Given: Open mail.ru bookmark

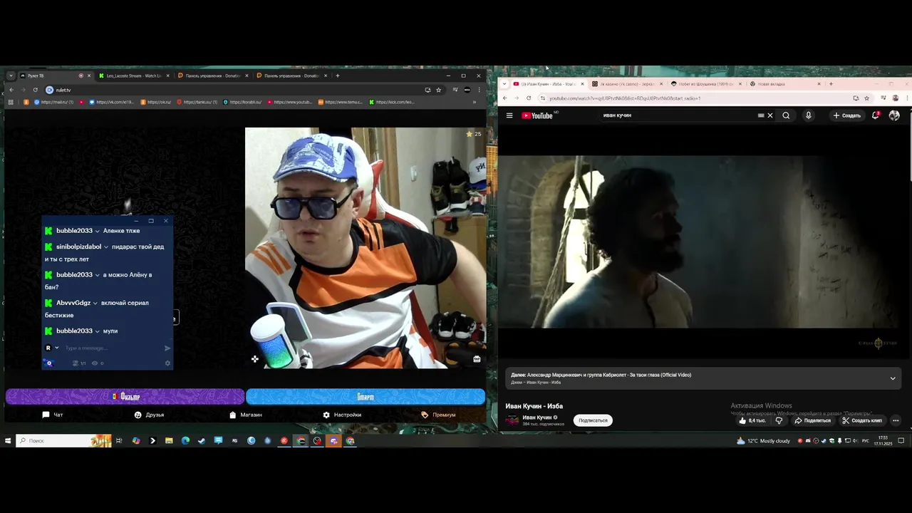Looking at the screenshot, I should coord(54,102).
